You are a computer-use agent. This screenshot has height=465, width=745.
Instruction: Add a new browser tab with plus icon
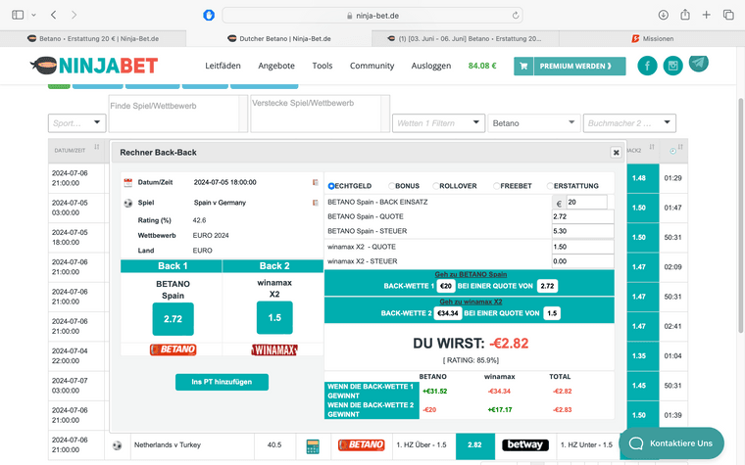click(707, 15)
